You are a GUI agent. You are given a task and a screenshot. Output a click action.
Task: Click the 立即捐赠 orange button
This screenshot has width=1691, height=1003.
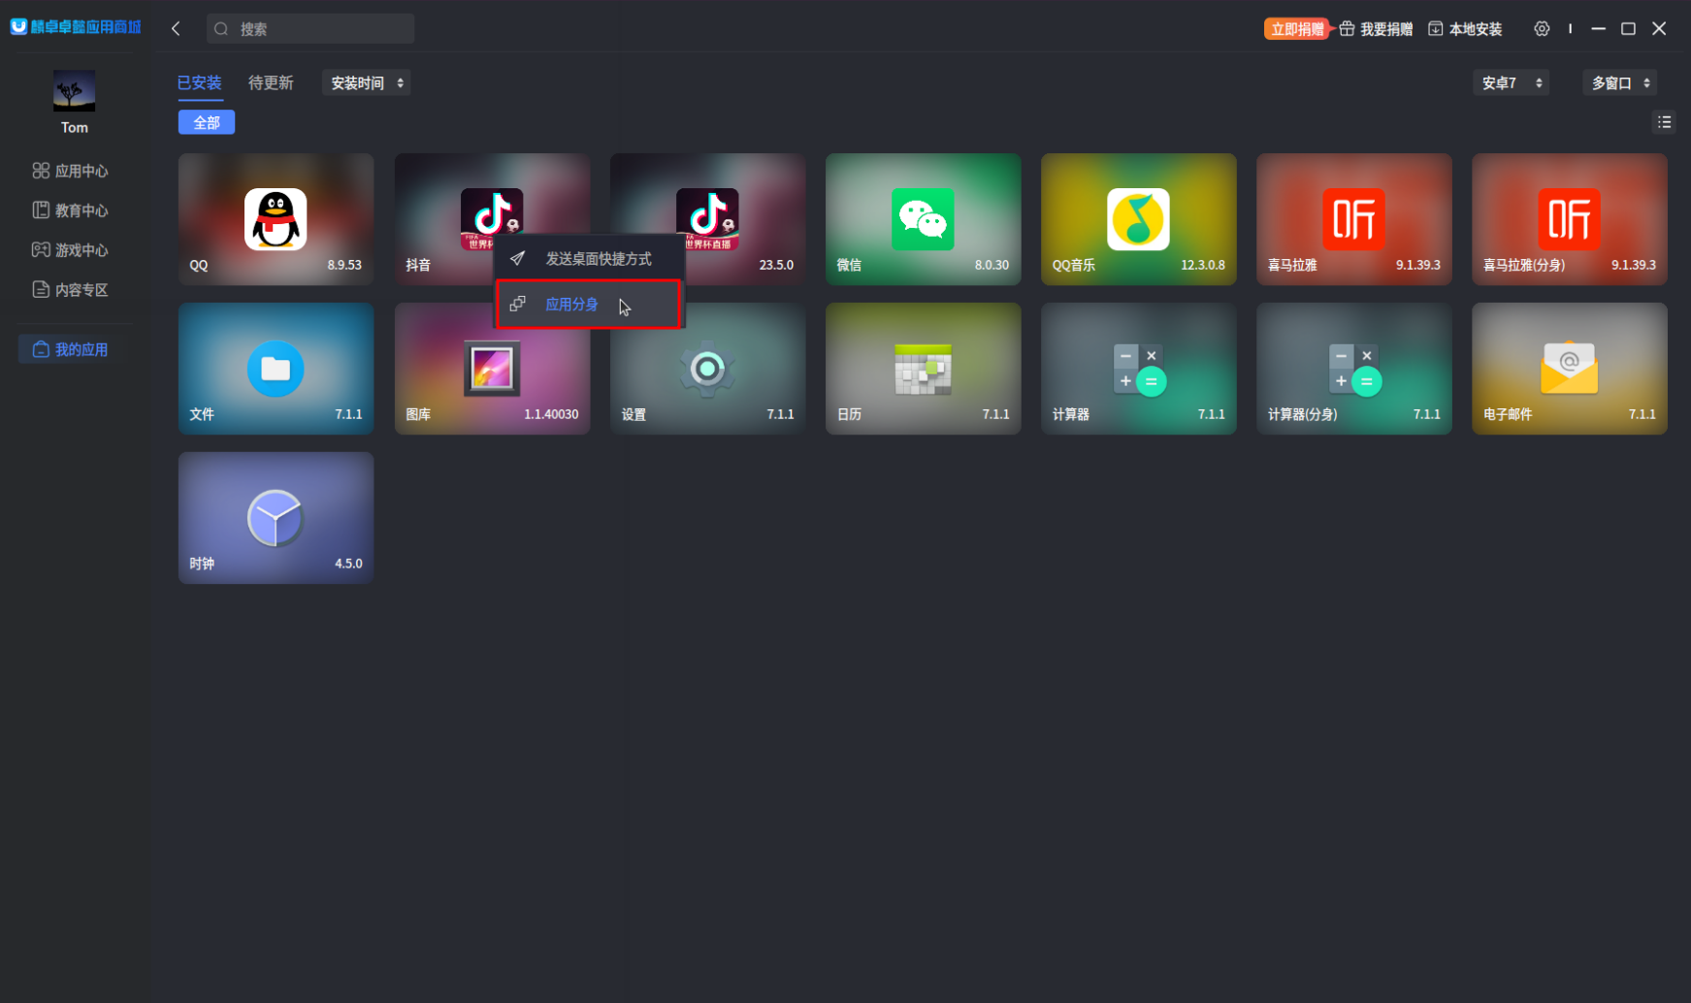(1297, 29)
